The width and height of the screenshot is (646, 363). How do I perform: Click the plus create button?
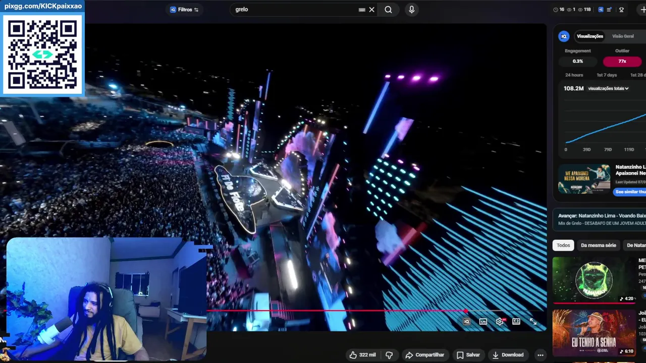pos(642,10)
